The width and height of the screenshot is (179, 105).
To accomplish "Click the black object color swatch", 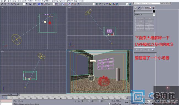I will [154, 11].
